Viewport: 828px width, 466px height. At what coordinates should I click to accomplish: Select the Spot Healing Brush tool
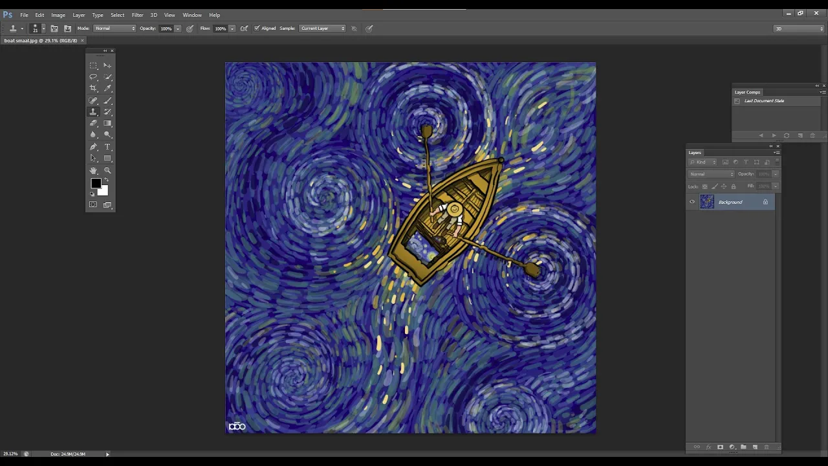click(x=93, y=100)
